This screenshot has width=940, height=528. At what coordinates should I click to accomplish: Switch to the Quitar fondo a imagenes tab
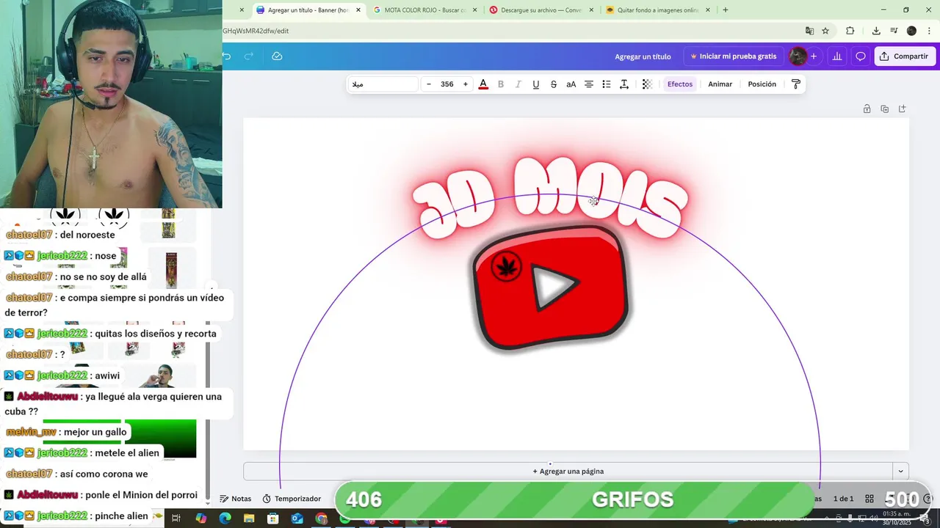click(658, 10)
